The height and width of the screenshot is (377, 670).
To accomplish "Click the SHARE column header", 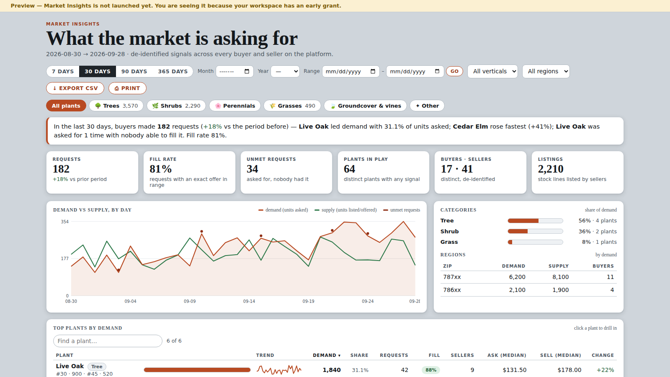I will (x=359, y=355).
